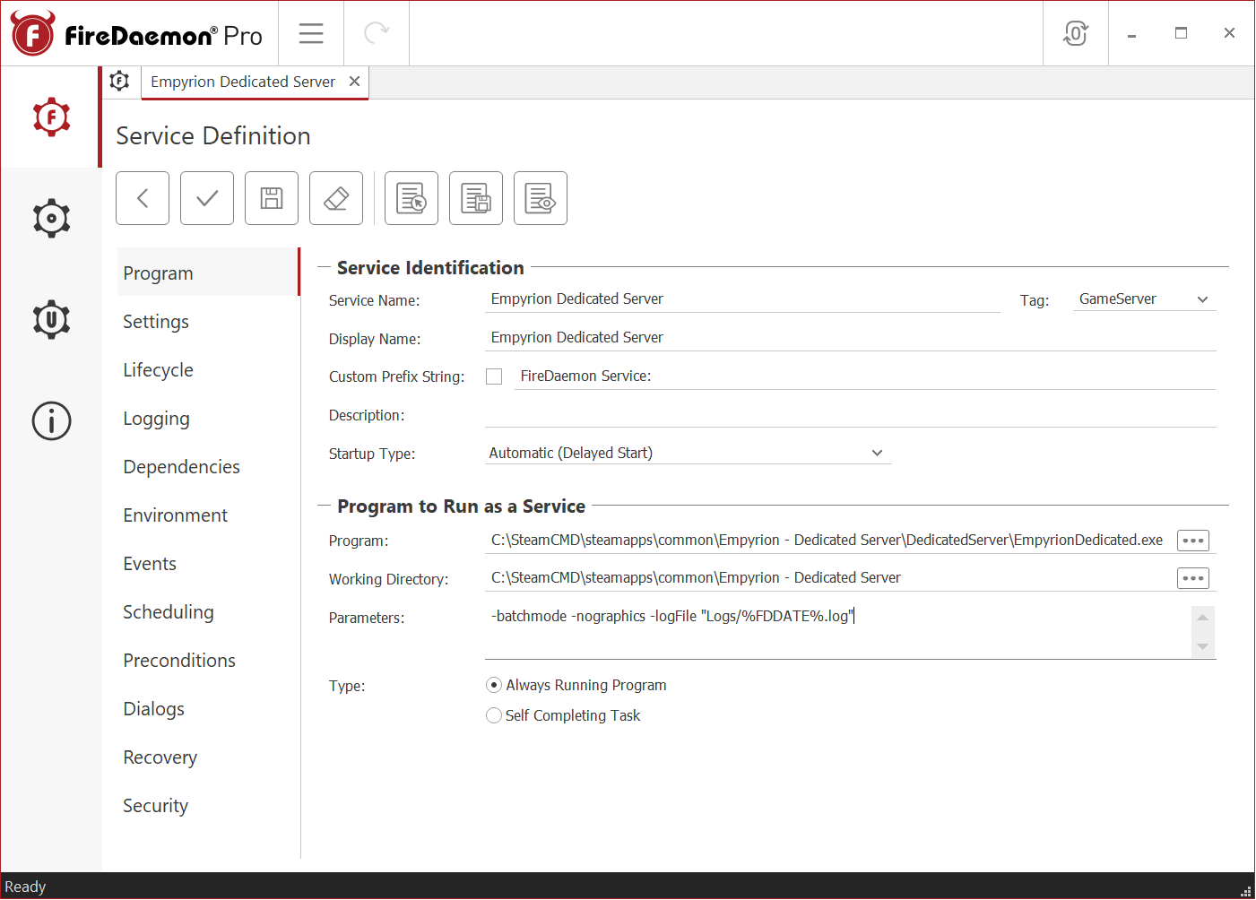Toggle the Custom Prefix String checkbox
Viewport: 1256px width, 900px height.
click(x=494, y=376)
